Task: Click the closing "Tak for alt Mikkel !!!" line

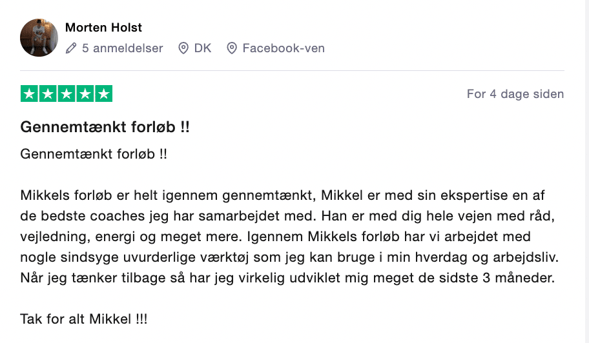Action: coord(84,318)
